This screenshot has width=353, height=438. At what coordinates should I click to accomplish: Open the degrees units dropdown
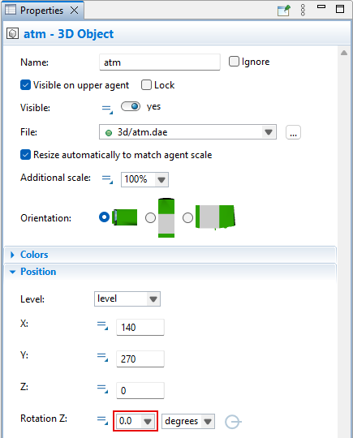tap(188, 421)
